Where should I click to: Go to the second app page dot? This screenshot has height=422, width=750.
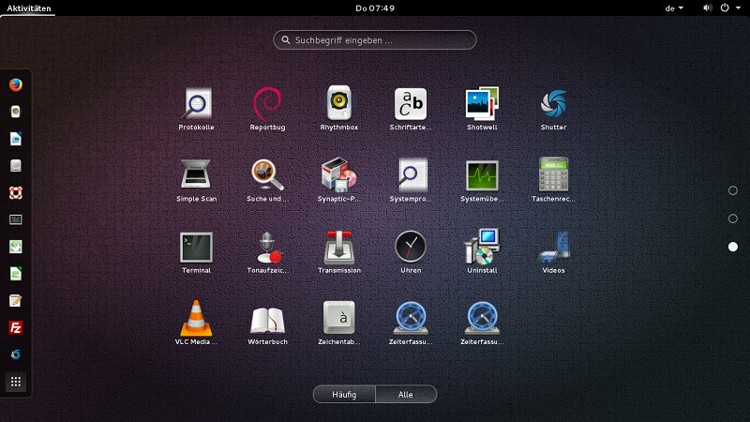point(733,219)
